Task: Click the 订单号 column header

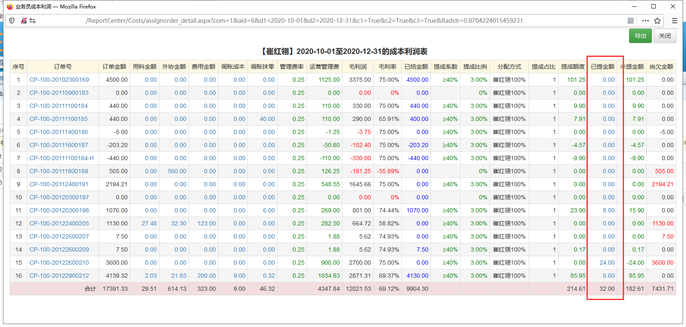Action: (x=63, y=67)
